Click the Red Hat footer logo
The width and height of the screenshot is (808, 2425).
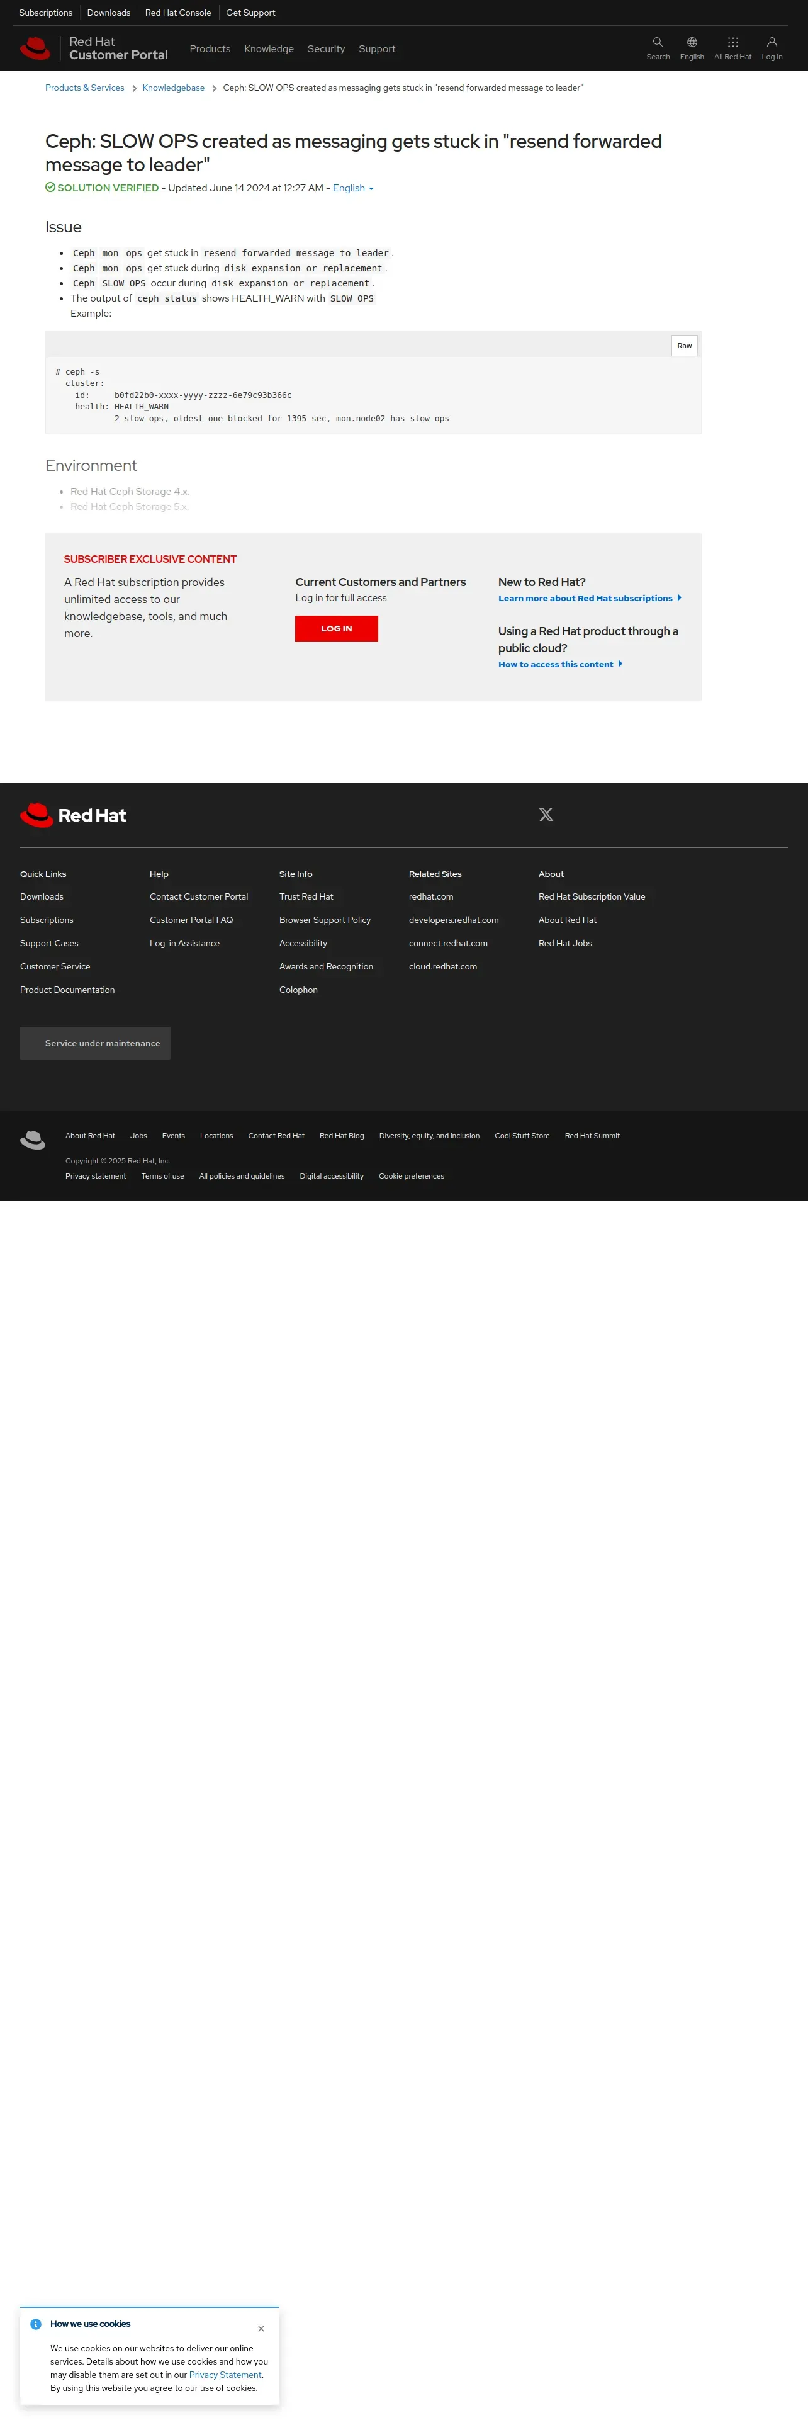[74, 815]
